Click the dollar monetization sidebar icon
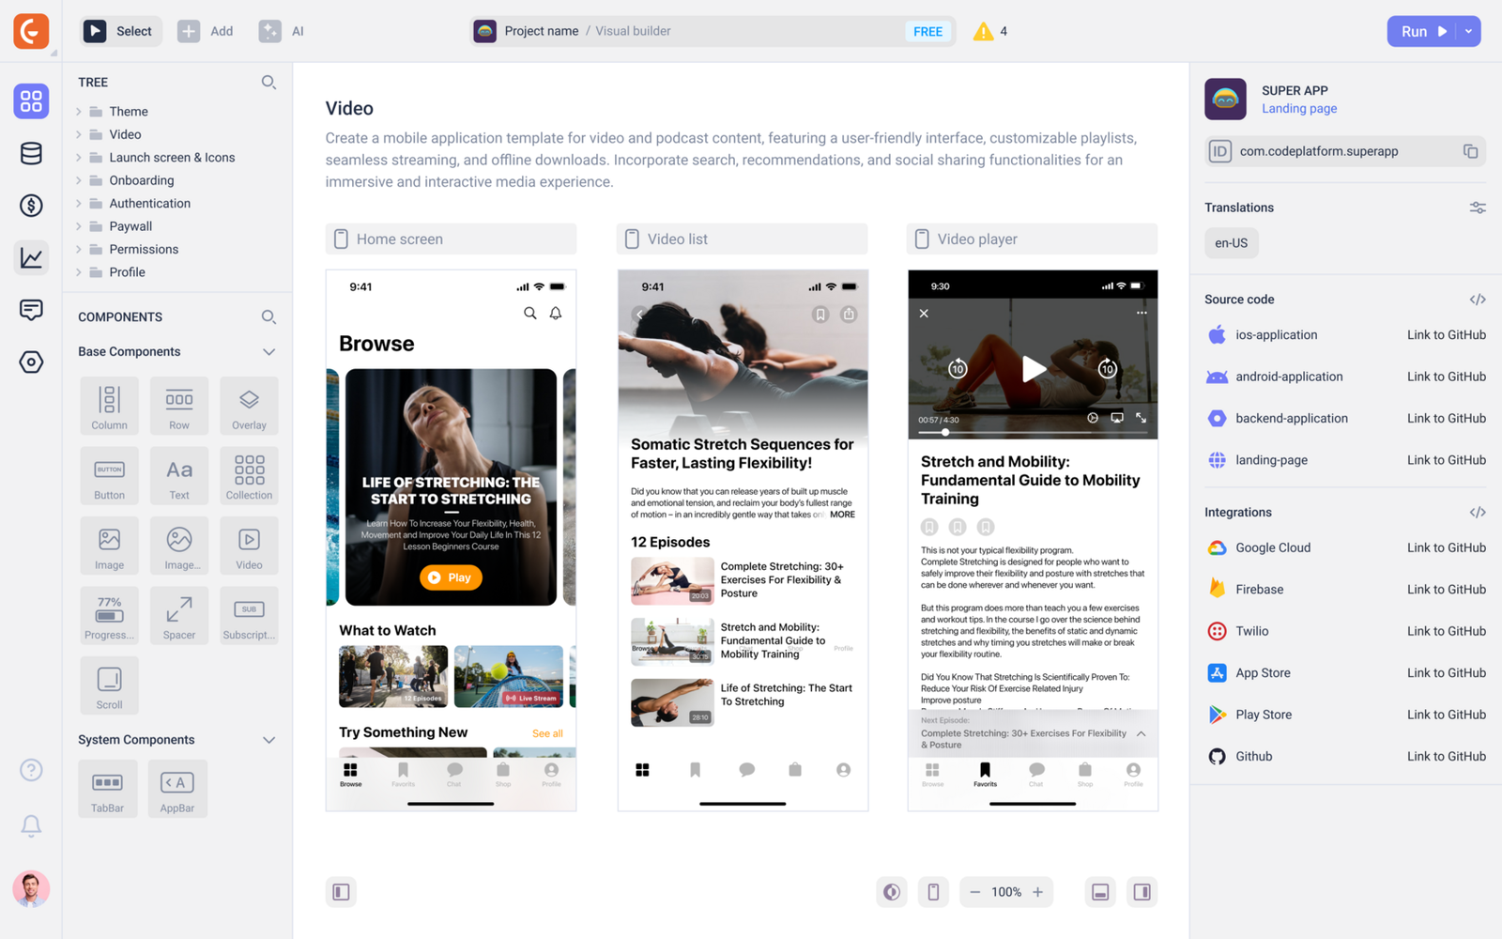 [31, 206]
